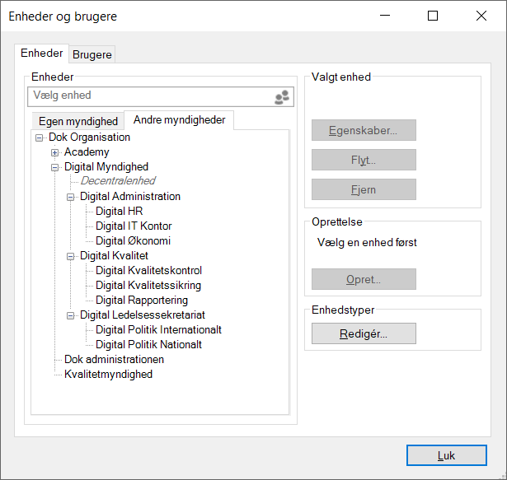Switch to the Brugere tab
This screenshot has height=480, width=507.
(x=92, y=55)
